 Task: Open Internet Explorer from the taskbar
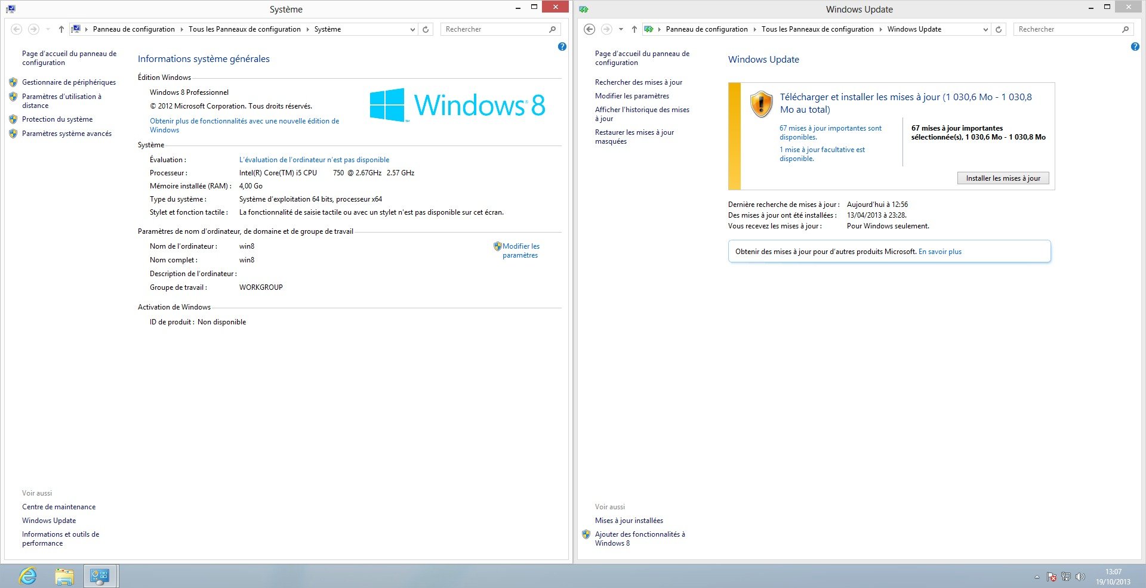click(x=27, y=576)
